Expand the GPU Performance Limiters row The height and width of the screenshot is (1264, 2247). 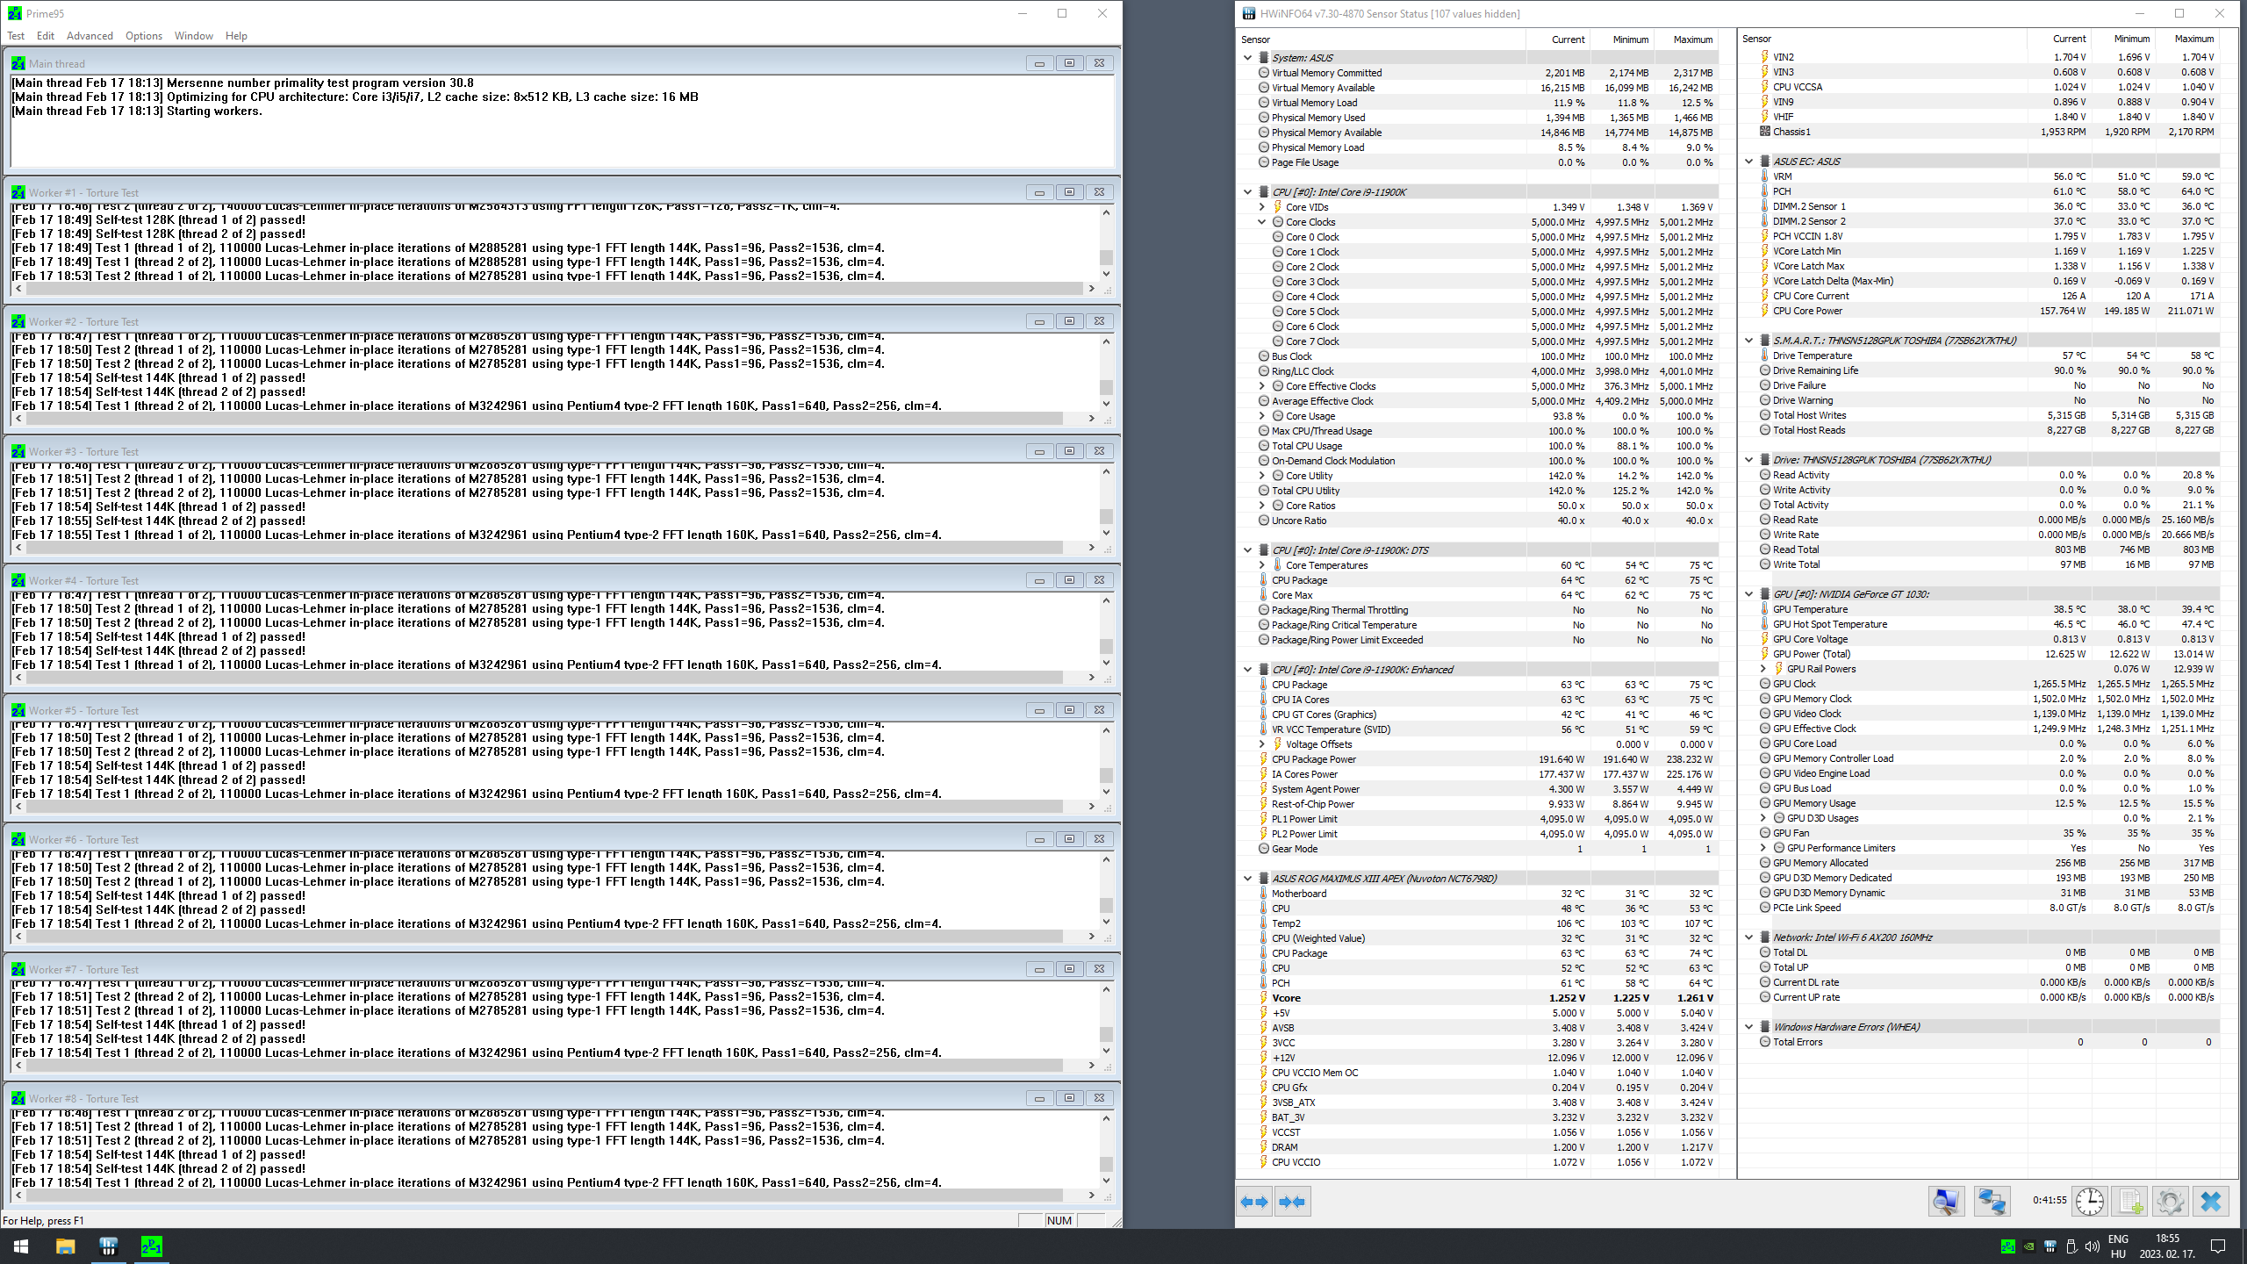(1763, 848)
